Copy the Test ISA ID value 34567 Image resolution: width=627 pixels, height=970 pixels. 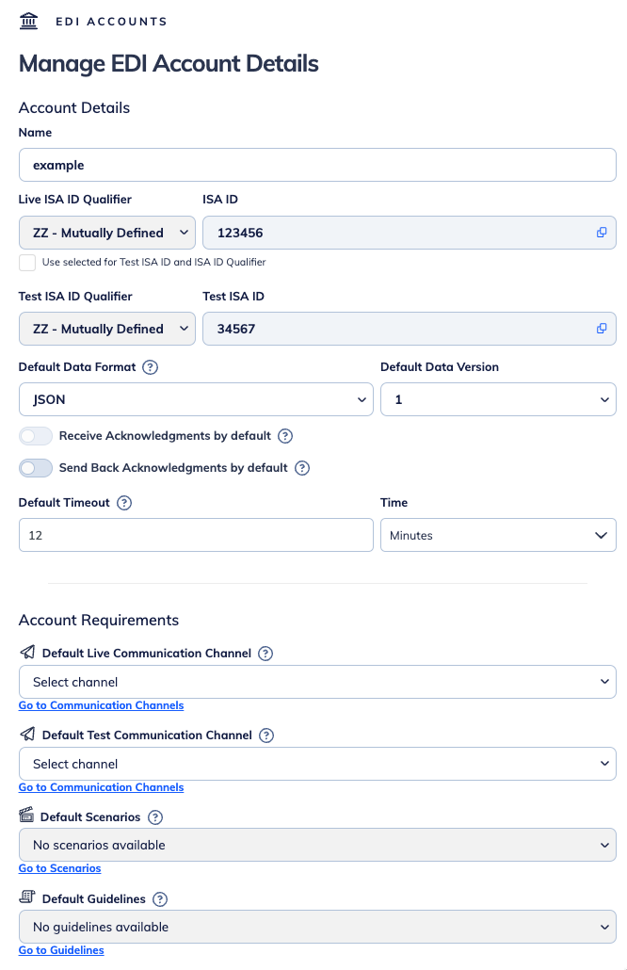pos(601,329)
